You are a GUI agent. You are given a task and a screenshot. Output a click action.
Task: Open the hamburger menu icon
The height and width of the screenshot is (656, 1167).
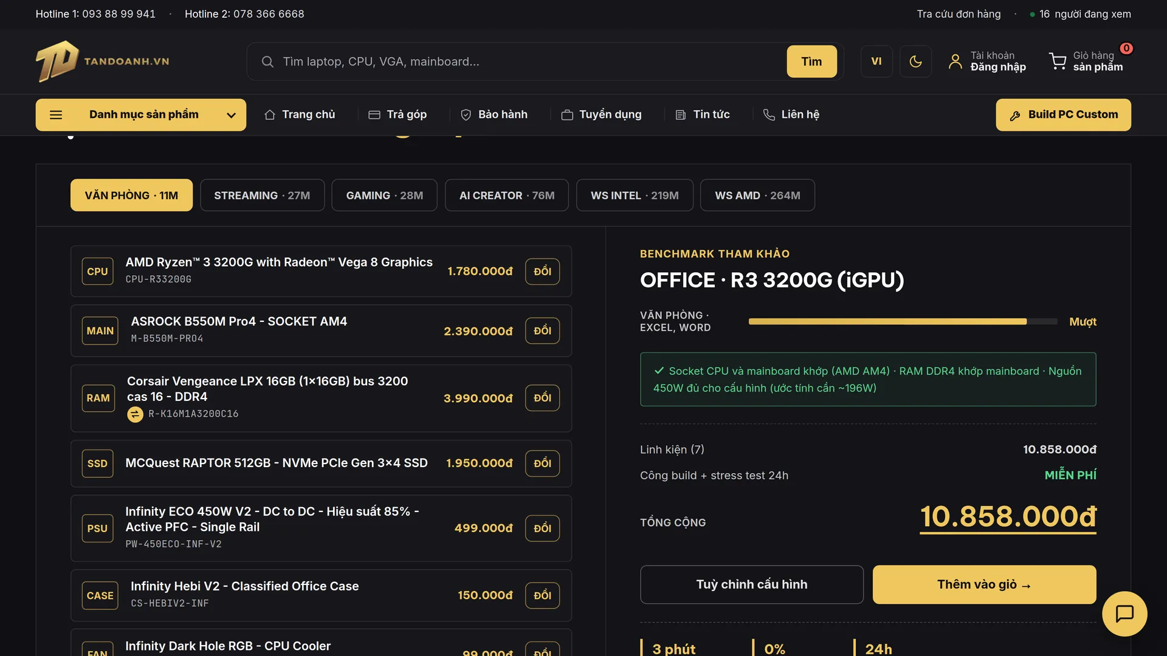[56, 115]
